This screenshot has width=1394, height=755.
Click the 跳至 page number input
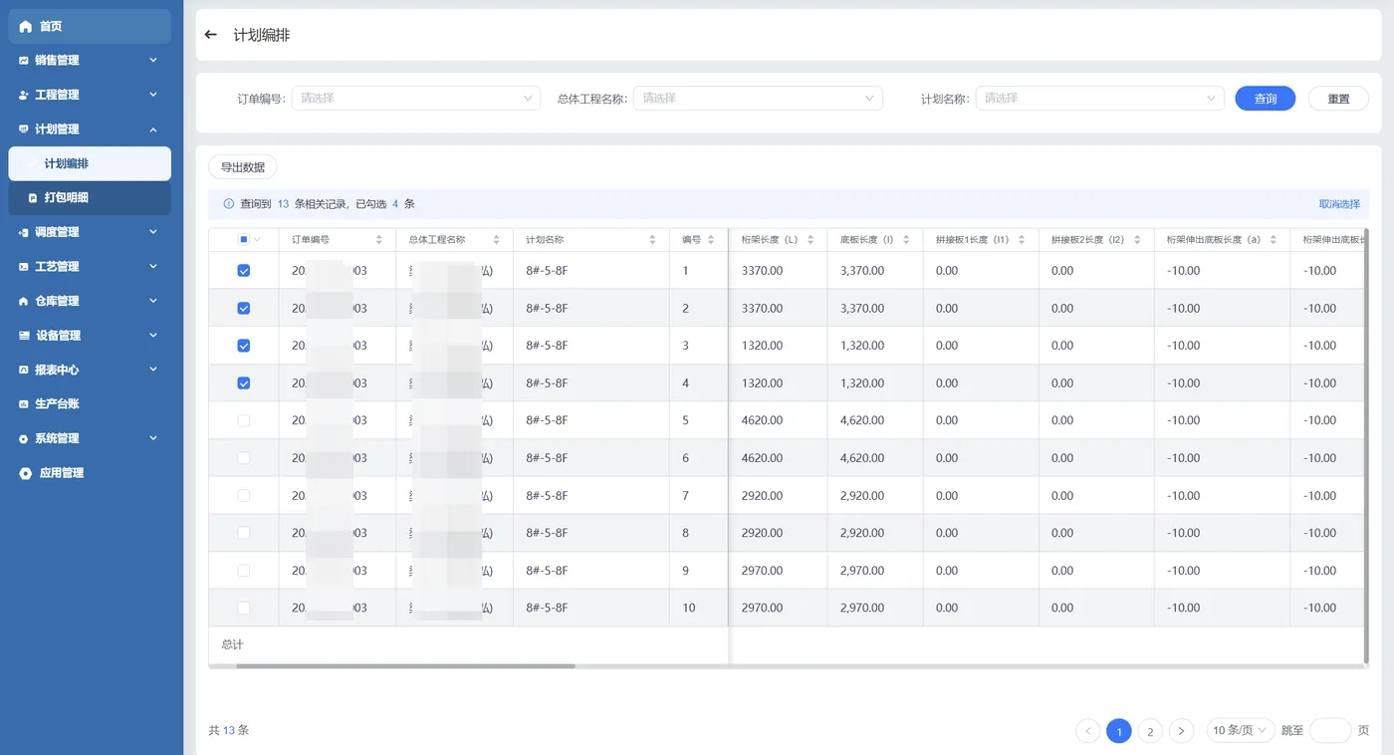click(x=1329, y=731)
